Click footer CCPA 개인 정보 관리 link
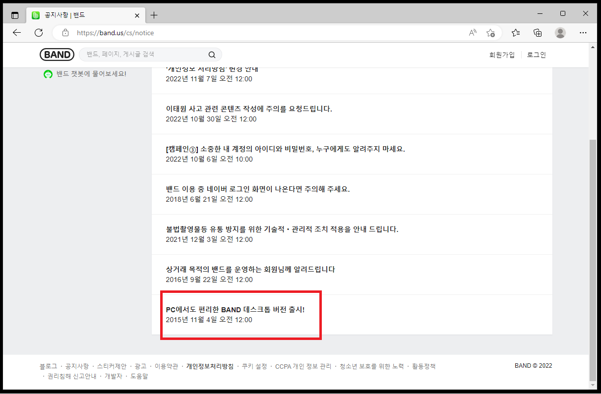Viewport: 601px width, 394px height. [303, 366]
